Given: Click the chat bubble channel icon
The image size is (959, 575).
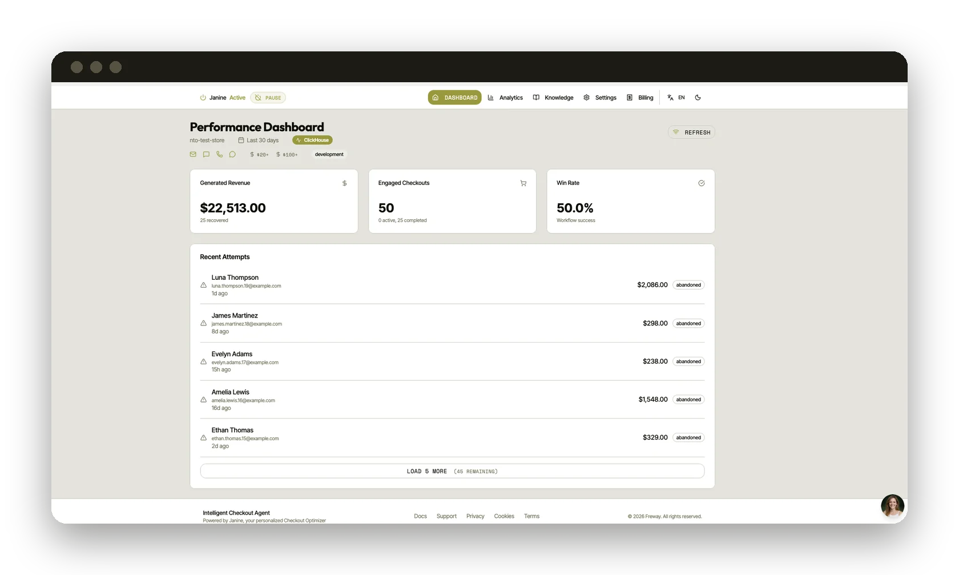Looking at the screenshot, I should tap(232, 154).
